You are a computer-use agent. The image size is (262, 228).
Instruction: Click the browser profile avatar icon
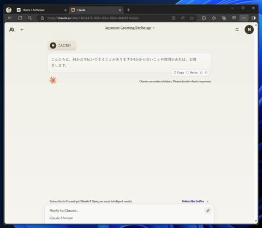pos(9,10)
